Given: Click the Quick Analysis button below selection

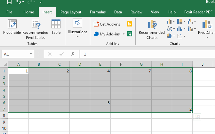Looking at the screenshot, I should pyautogui.click(x=197, y=117).
